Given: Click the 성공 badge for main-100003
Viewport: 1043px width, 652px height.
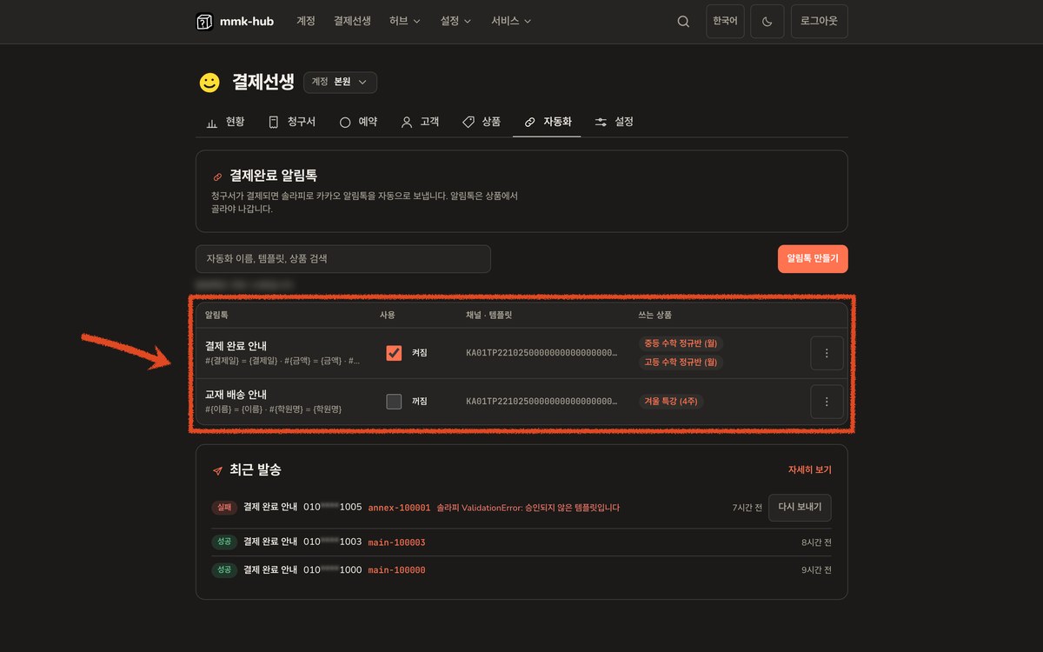Looking at the screenshot, I should [x=224, y=542].
